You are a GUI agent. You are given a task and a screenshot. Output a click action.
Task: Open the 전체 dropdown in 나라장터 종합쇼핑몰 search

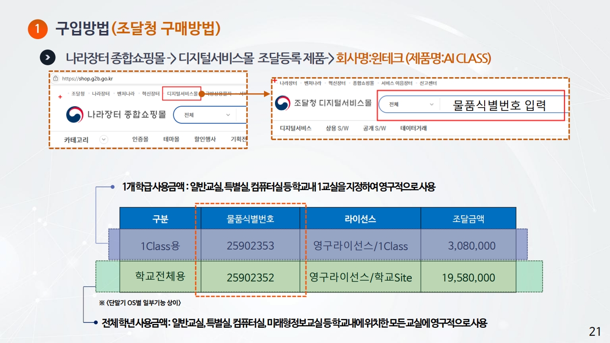pyautogui.click(x=206, y=115)
